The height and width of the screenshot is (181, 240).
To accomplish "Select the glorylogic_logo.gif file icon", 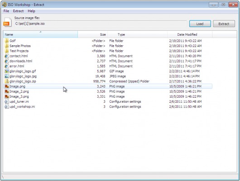I will pos(7,71).
